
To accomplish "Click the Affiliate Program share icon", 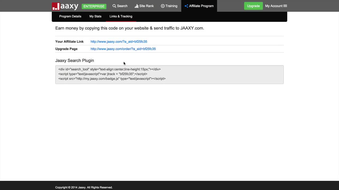I will (x=186, y=6).
